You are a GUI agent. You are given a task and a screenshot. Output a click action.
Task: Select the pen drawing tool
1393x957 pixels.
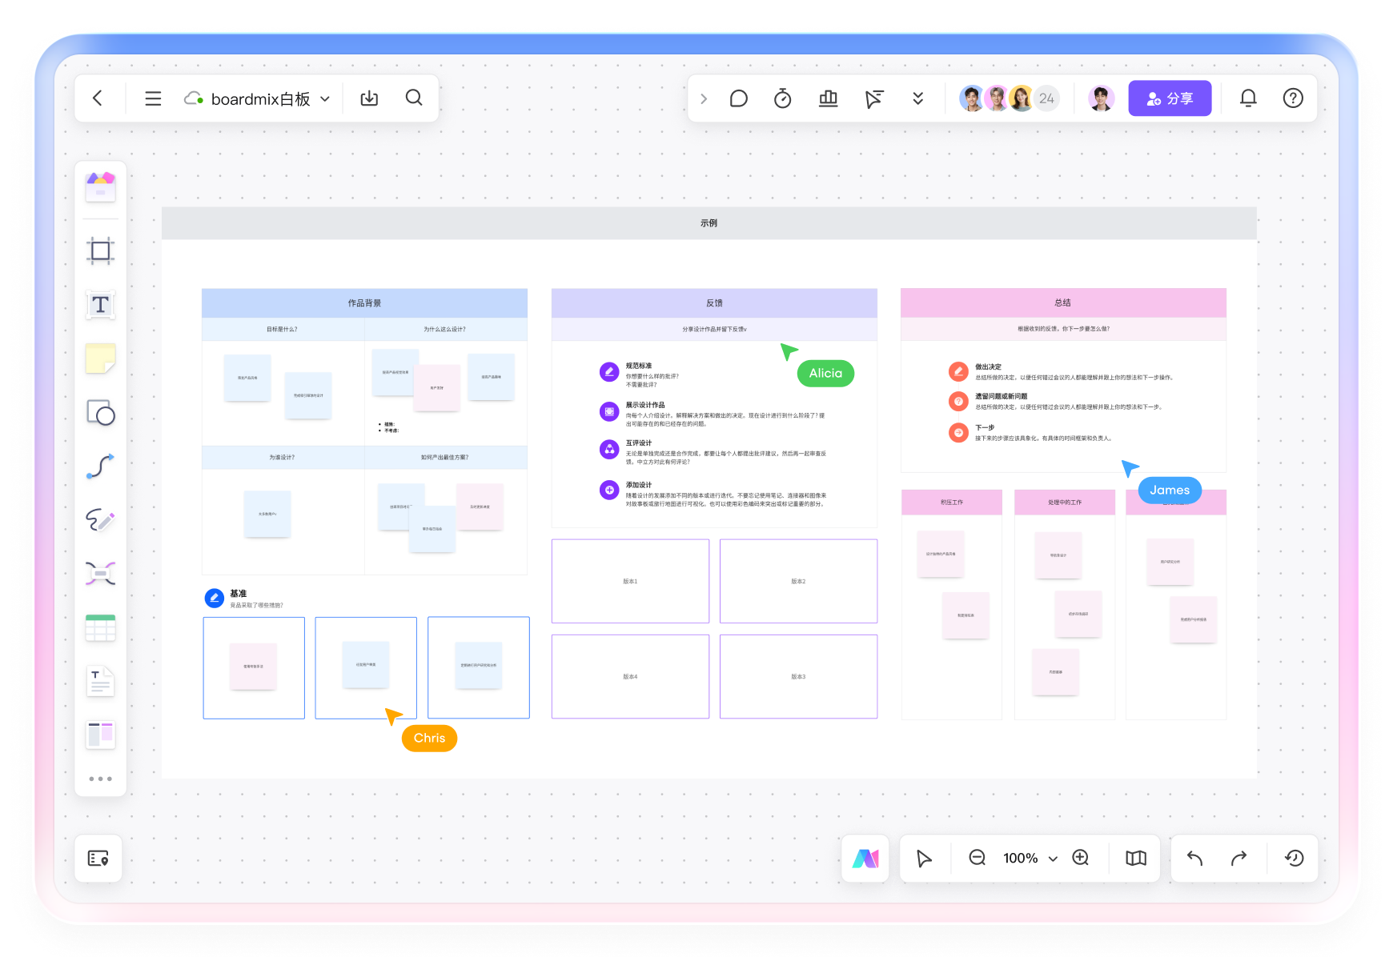100,520
